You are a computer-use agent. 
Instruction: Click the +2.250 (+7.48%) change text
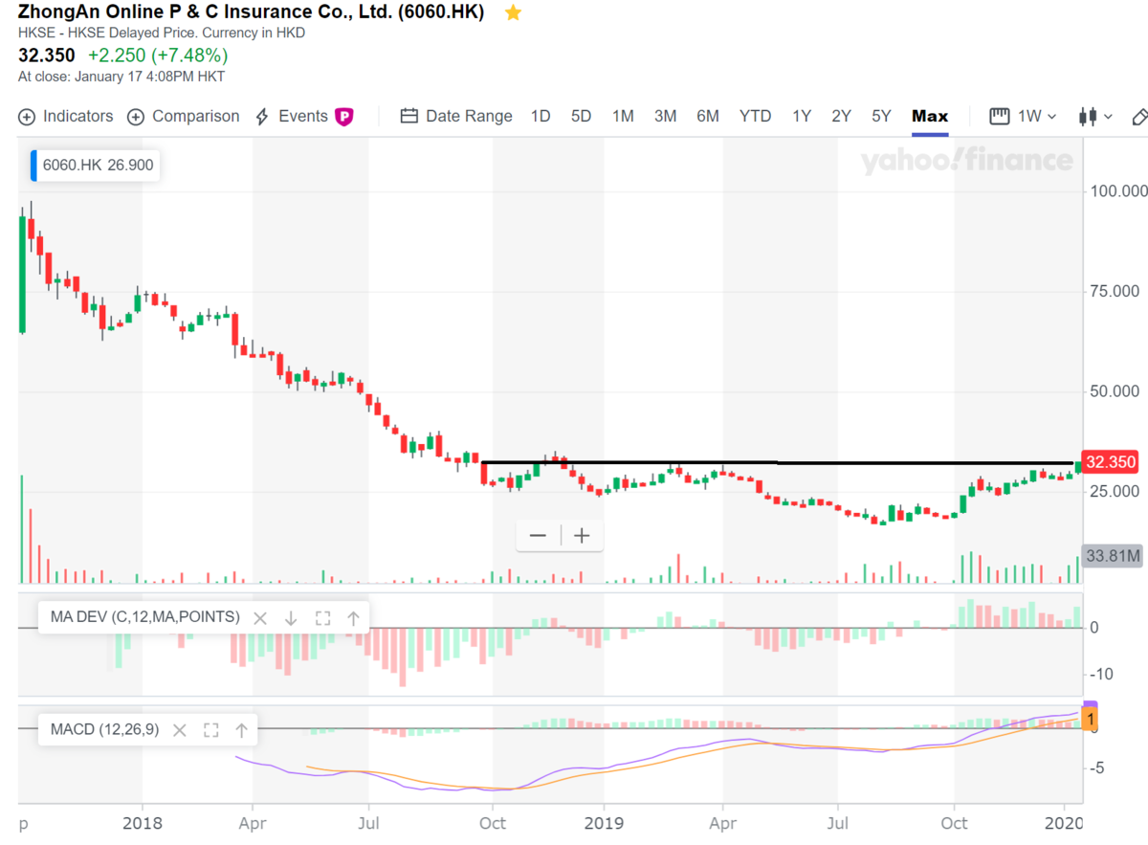point(158,55)
